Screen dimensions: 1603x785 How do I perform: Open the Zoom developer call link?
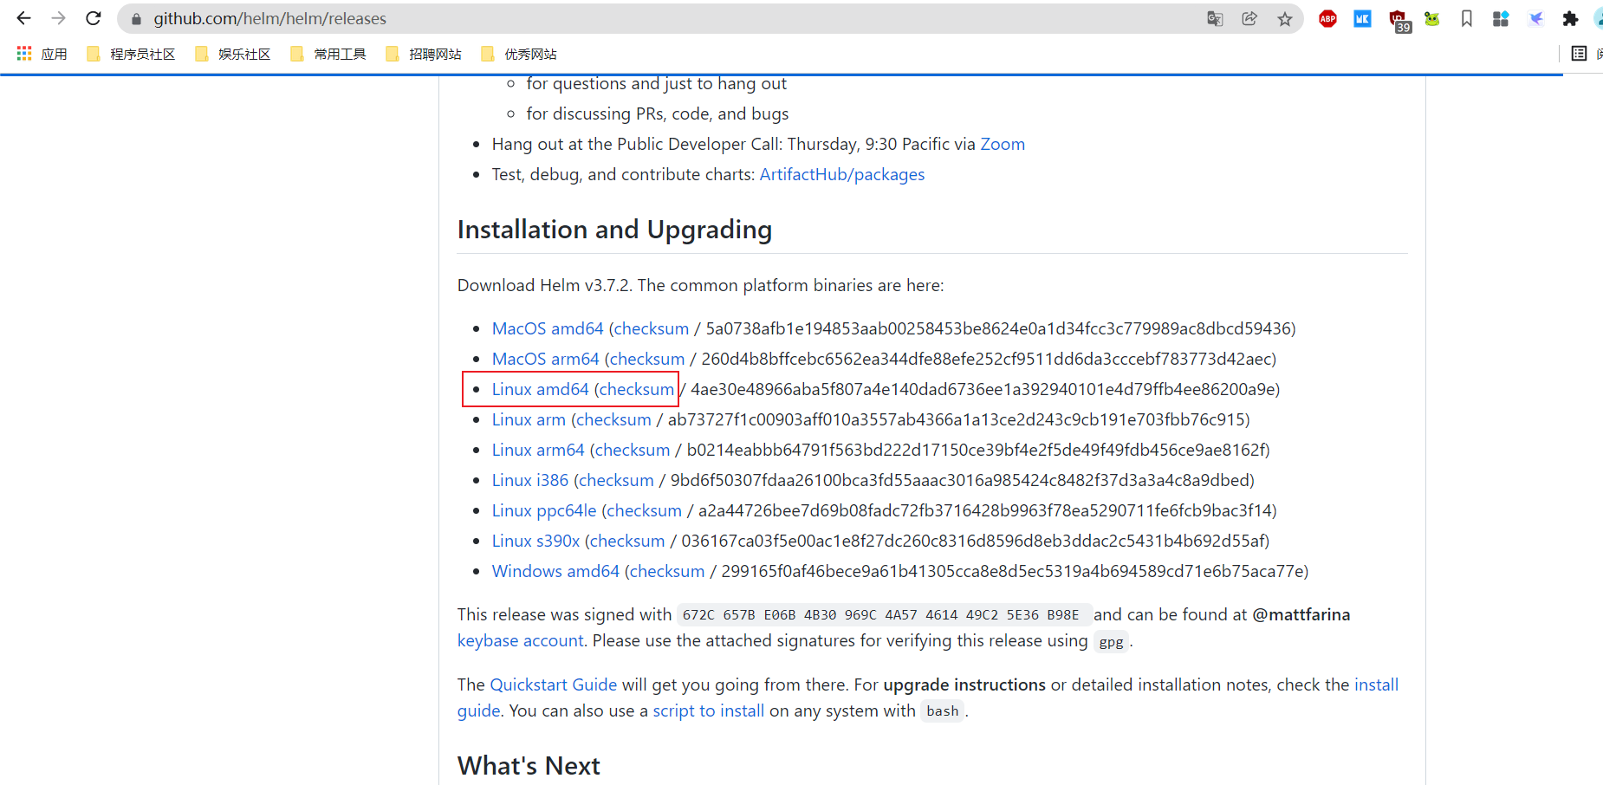[x=1003, y=144]
